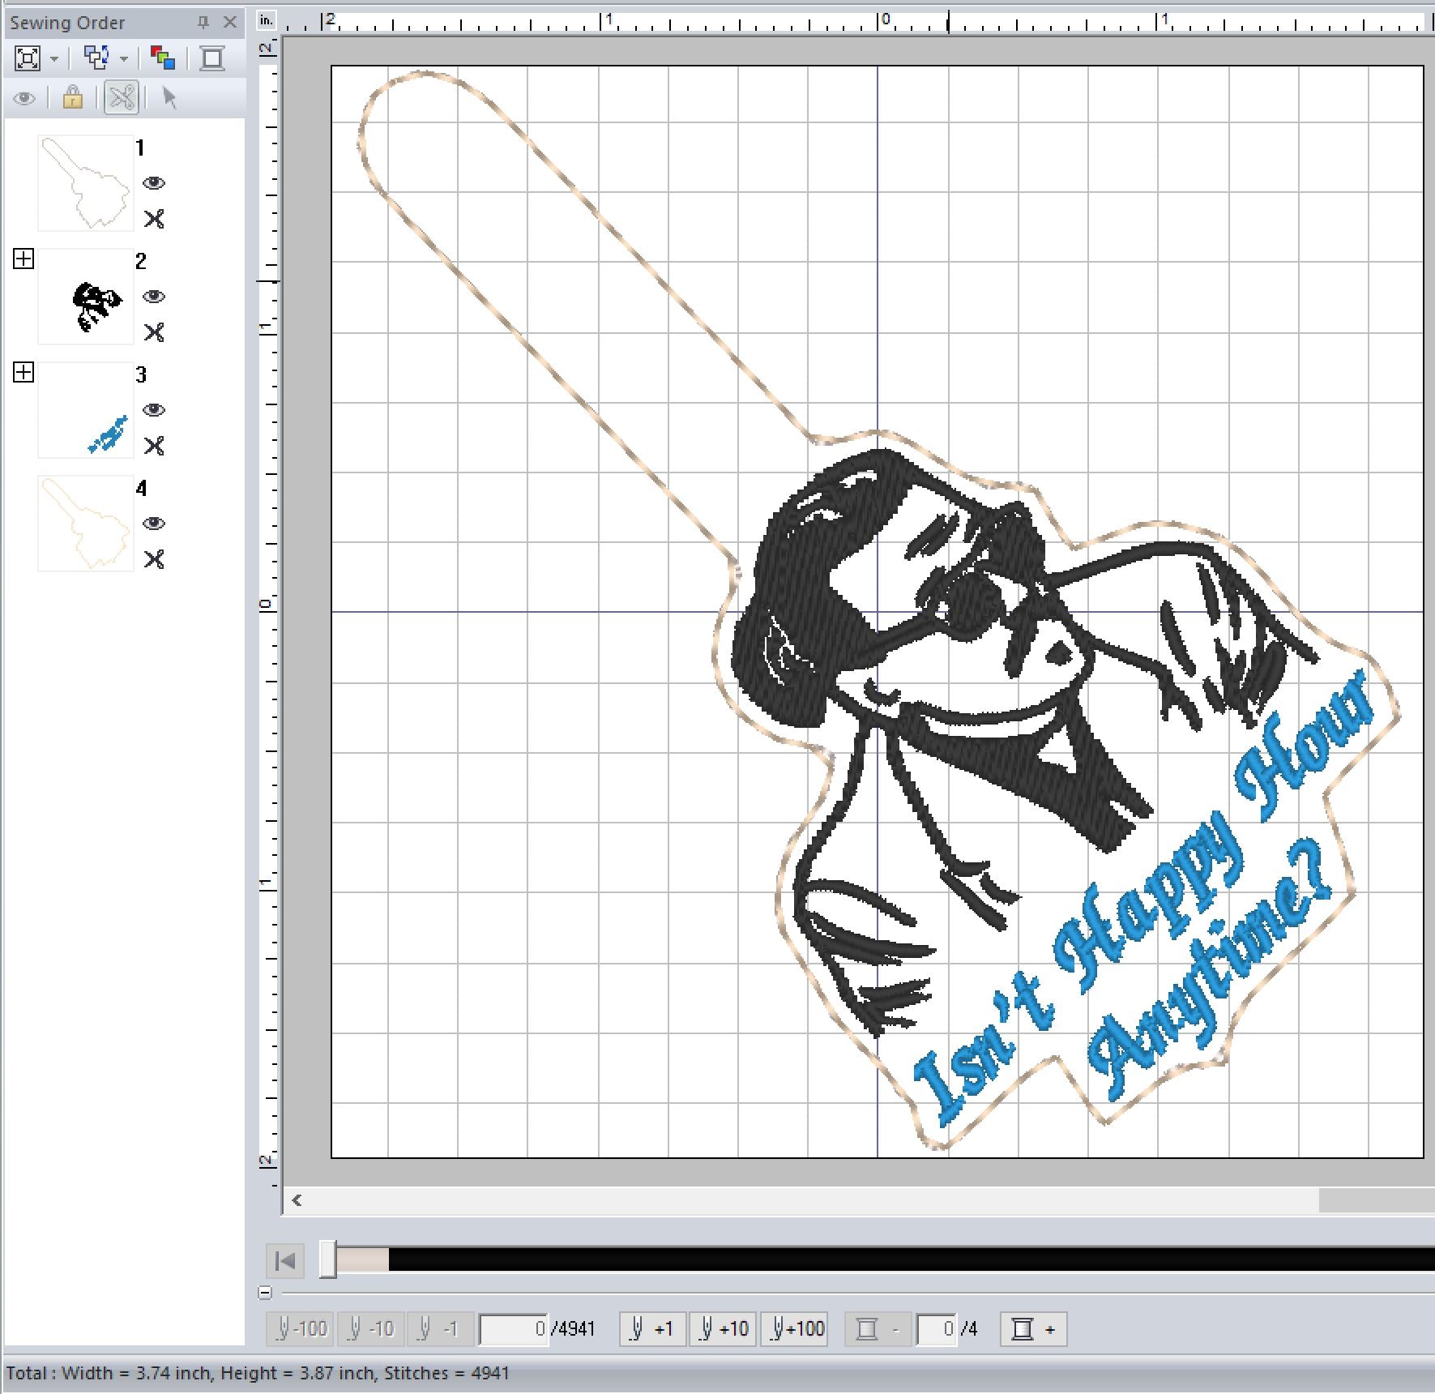Hide sewing order item 3 via eye

click(x=154, y=410)
